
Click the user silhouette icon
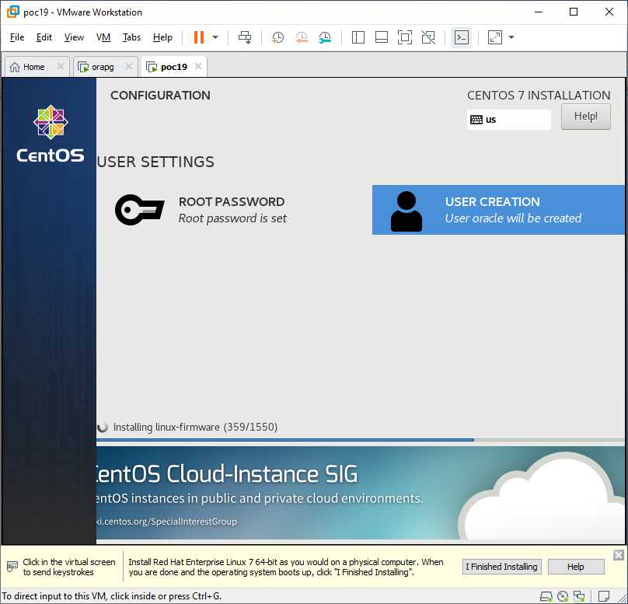(x=406, y=211)
